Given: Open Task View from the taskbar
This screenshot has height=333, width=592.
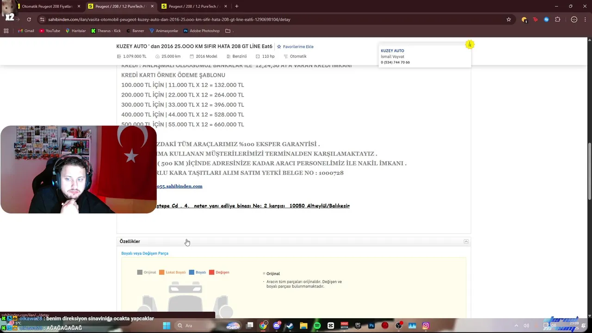Looking at the screenshot, I should click(x=250, y=326).
